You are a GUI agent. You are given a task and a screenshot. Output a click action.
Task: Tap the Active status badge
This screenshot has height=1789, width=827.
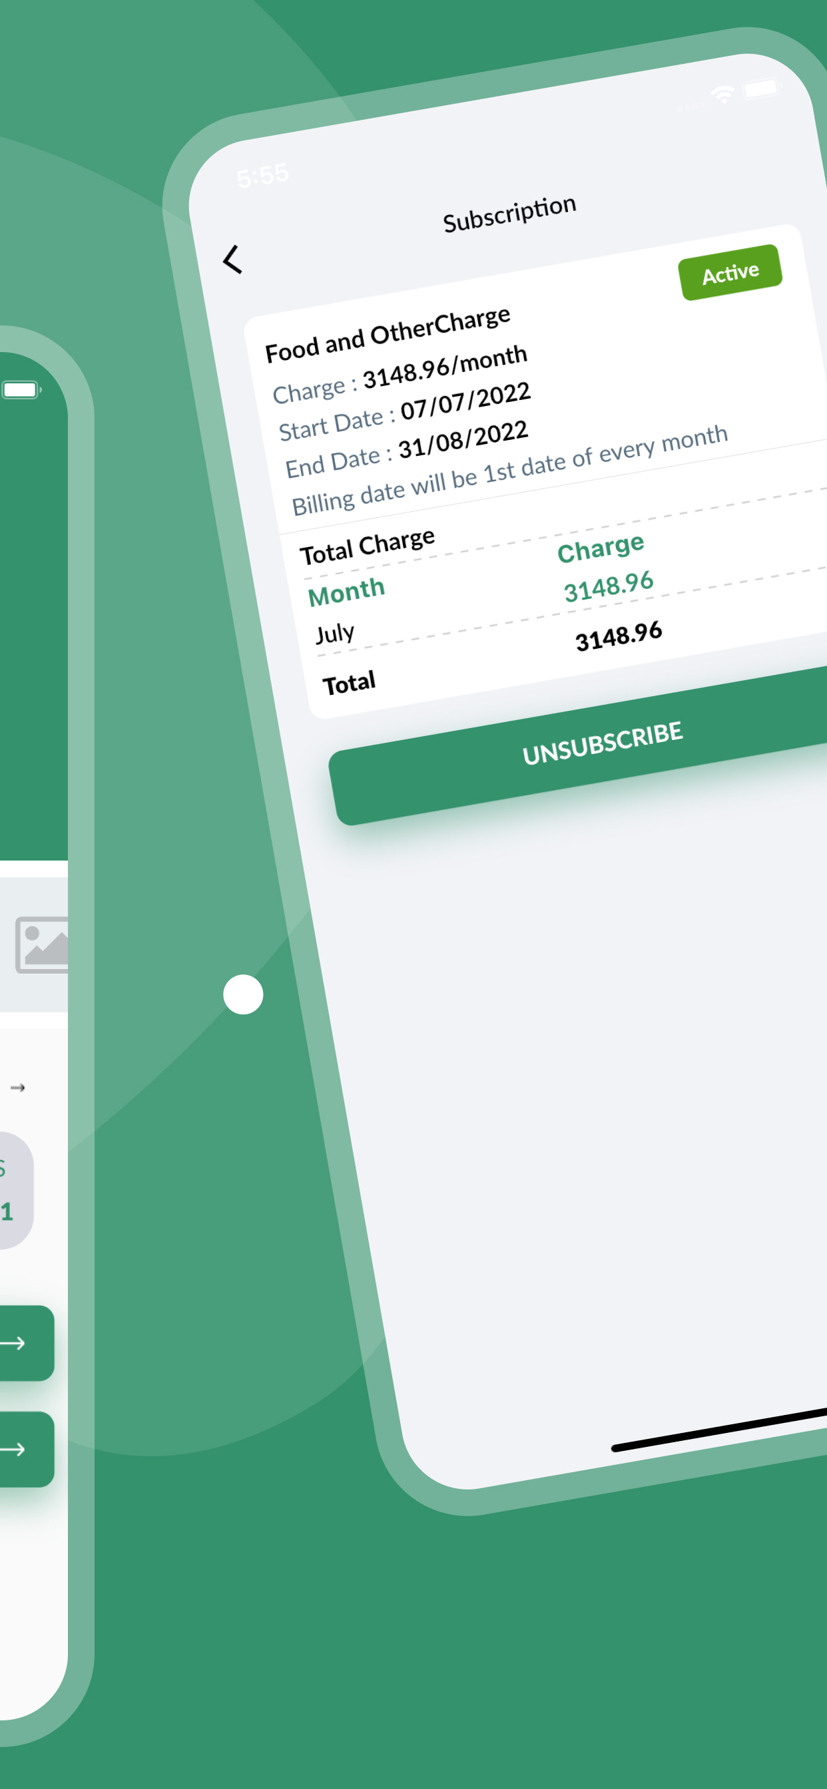pyautogui.click(x=730, y=272)
